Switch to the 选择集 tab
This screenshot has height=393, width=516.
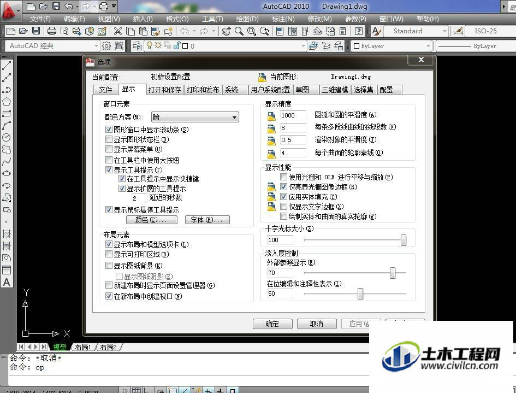click(364, 90)
